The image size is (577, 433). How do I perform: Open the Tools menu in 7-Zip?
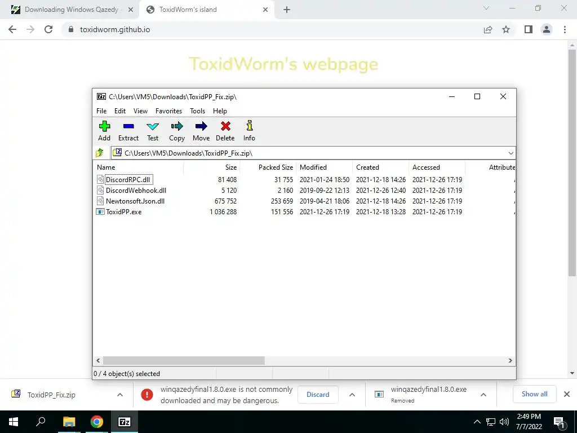click(x=198, y=111)
